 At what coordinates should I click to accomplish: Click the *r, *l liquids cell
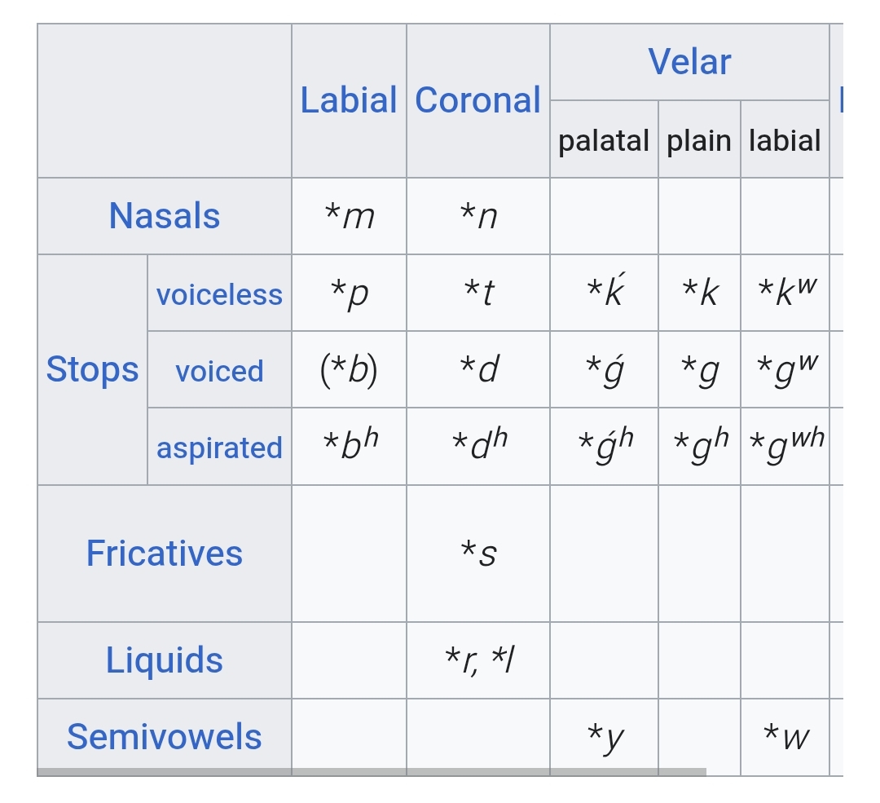point(478,660)
